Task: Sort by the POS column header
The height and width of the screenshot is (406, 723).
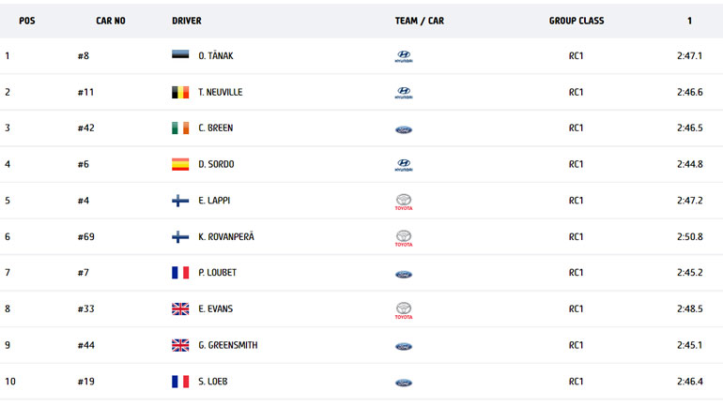Action: point(27,21)
